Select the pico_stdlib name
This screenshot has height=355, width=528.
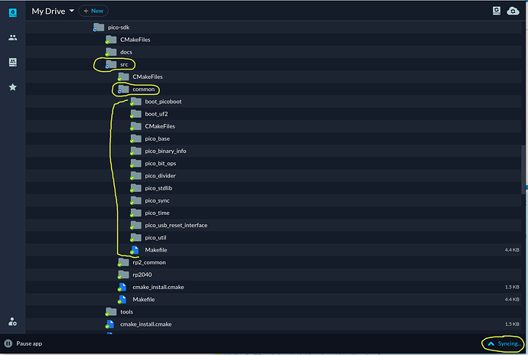pos(158,188)
